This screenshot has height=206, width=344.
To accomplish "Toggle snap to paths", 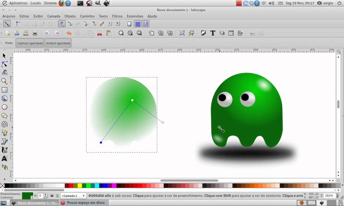I will pos(70,24).
